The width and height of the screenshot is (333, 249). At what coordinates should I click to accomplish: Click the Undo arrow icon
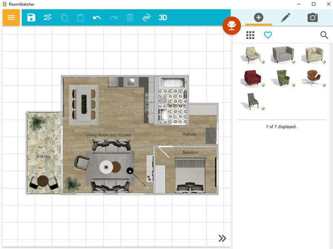(97, 17)
